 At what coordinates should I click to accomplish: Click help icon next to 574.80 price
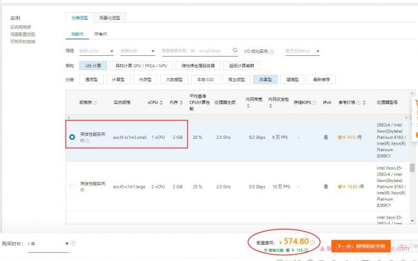313,243
